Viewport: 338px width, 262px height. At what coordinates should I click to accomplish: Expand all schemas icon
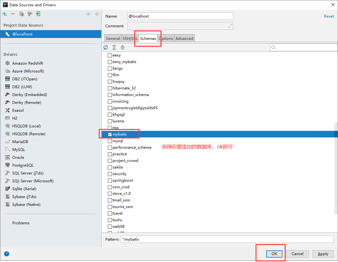coord(114,47)
